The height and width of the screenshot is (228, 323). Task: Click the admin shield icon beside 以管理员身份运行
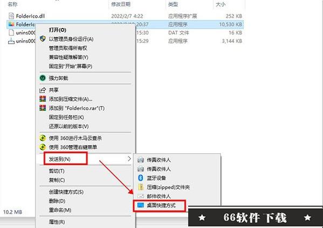(x=43, y=39)
